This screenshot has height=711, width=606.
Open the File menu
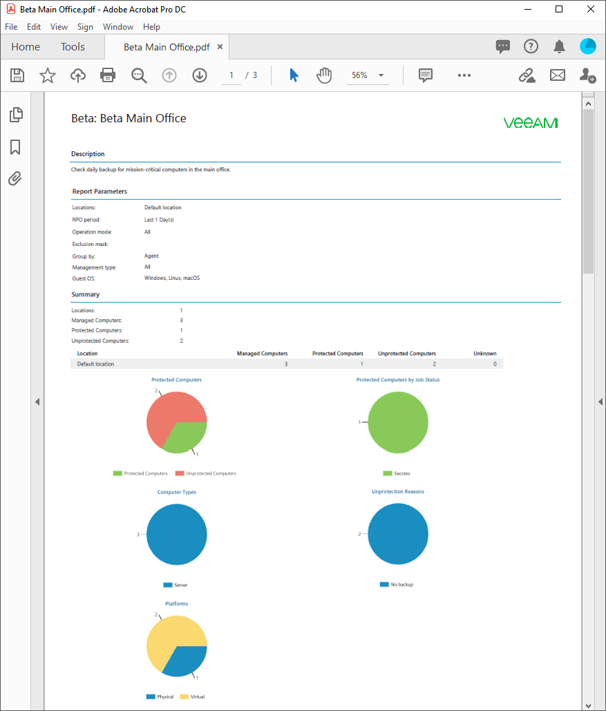(x=11, y=27)
